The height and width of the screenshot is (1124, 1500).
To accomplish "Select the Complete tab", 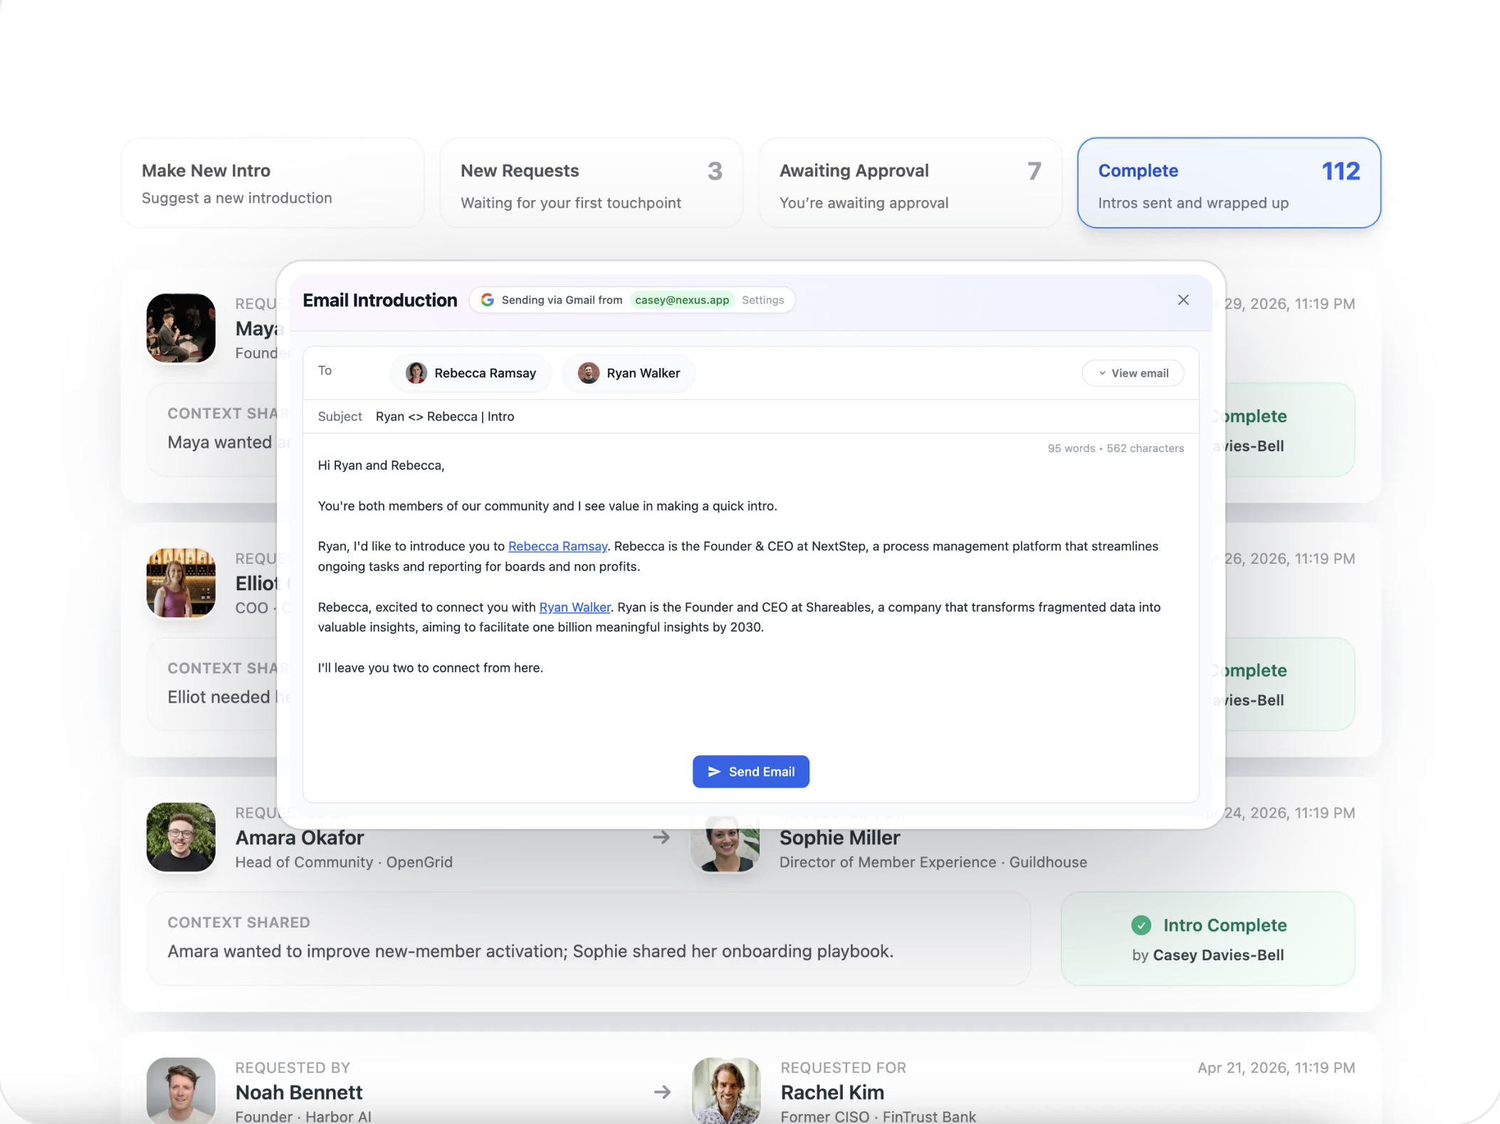I will (1229, 183).
